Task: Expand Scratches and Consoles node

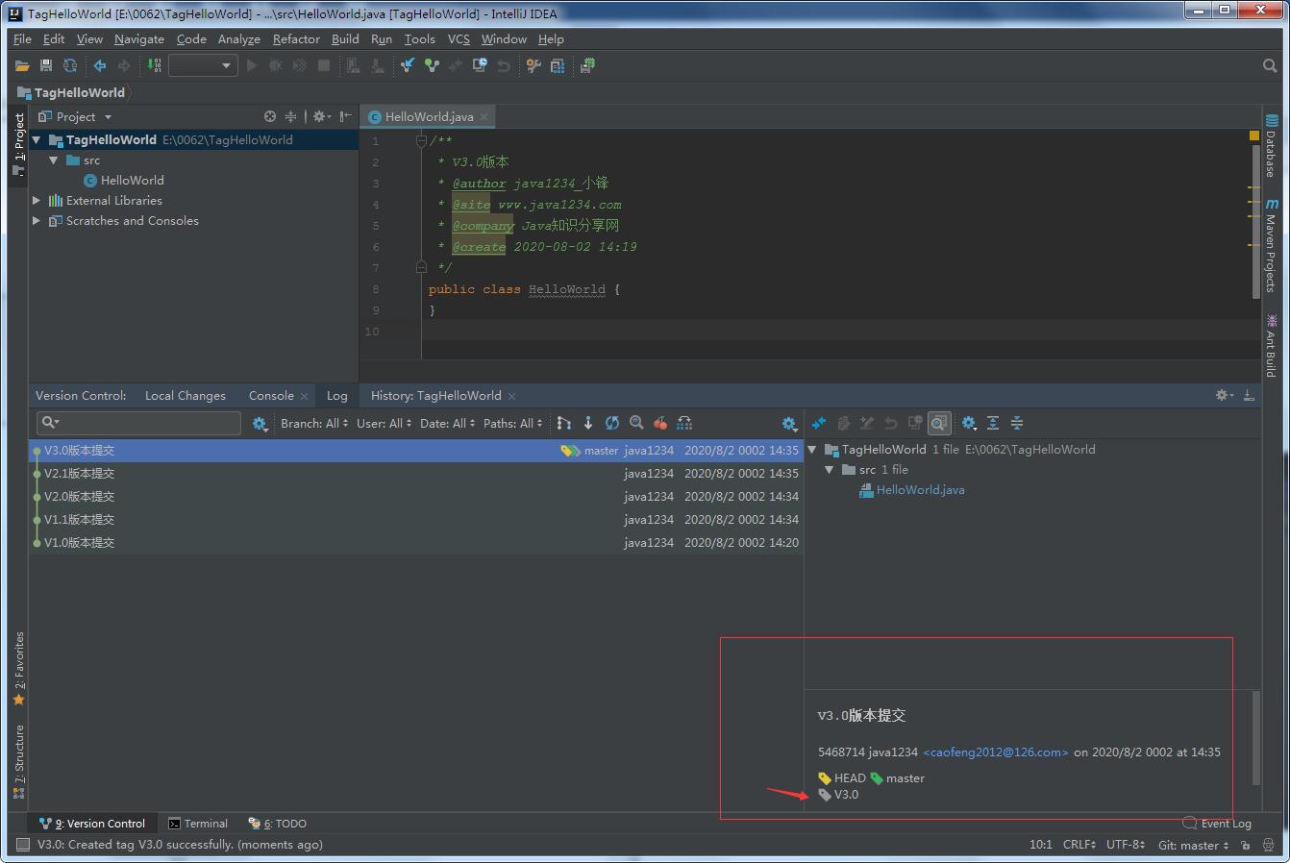Action: [37, 220]
